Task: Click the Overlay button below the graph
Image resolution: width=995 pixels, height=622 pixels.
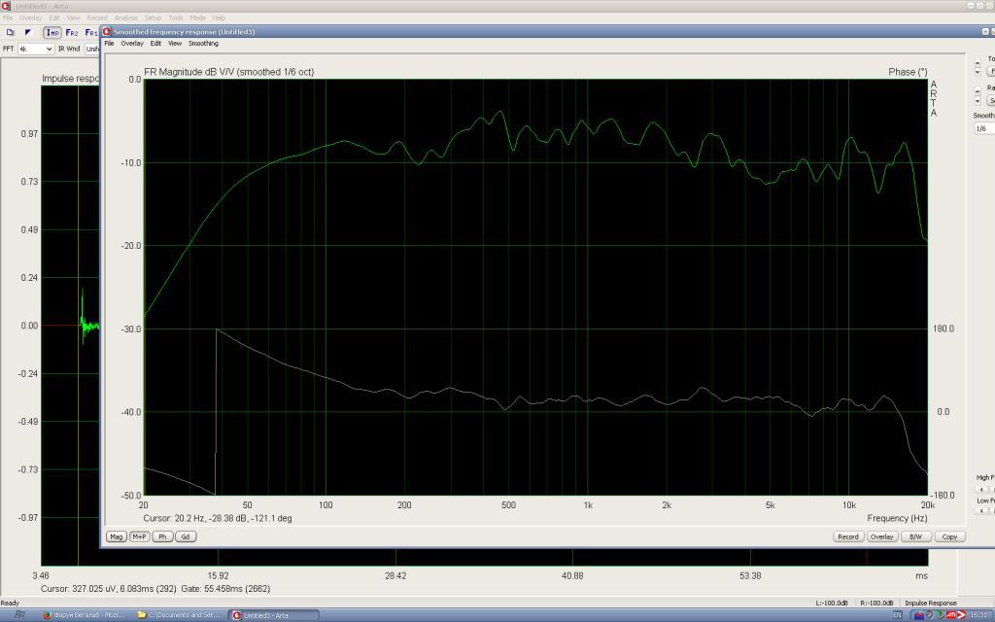Action: (x=882, y=536)
